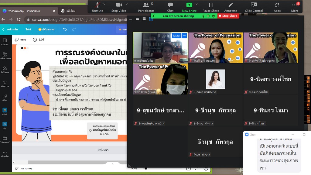
Task: Close the Canva browser tab
Action: pyautogui.click(x=54, y=11)
